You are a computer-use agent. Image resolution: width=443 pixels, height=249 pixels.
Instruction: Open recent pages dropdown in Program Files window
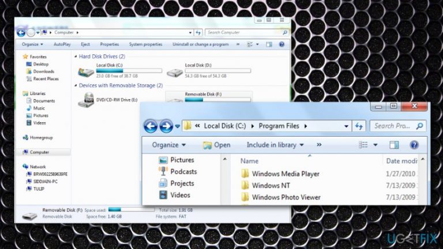[178, 126]
